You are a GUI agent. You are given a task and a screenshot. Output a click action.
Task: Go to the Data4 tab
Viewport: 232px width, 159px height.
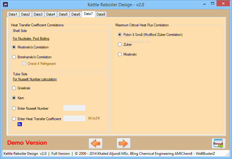tap(51, 14)
